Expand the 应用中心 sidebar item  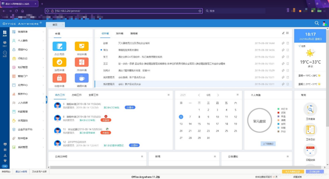[28, 85]
